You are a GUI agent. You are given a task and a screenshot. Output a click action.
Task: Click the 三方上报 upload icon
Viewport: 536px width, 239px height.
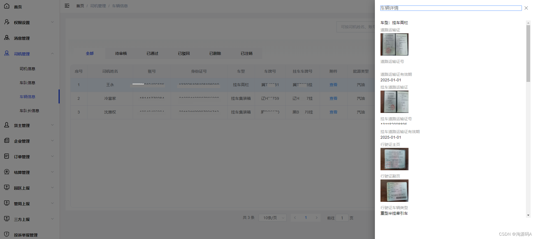coord(7,219)
